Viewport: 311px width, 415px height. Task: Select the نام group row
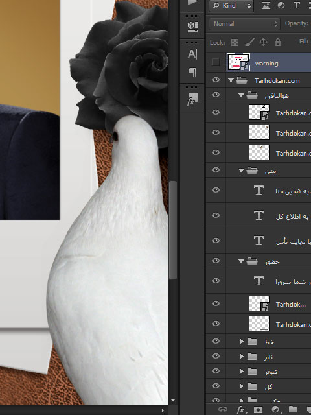[259, 357]
